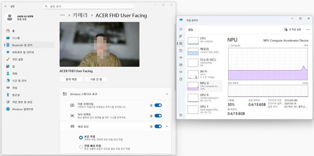Screen dimensions: 314x156
Task: Click the 앱 icon in Settings sidebar
Action: pyautogui.click(x=8, y=66)
